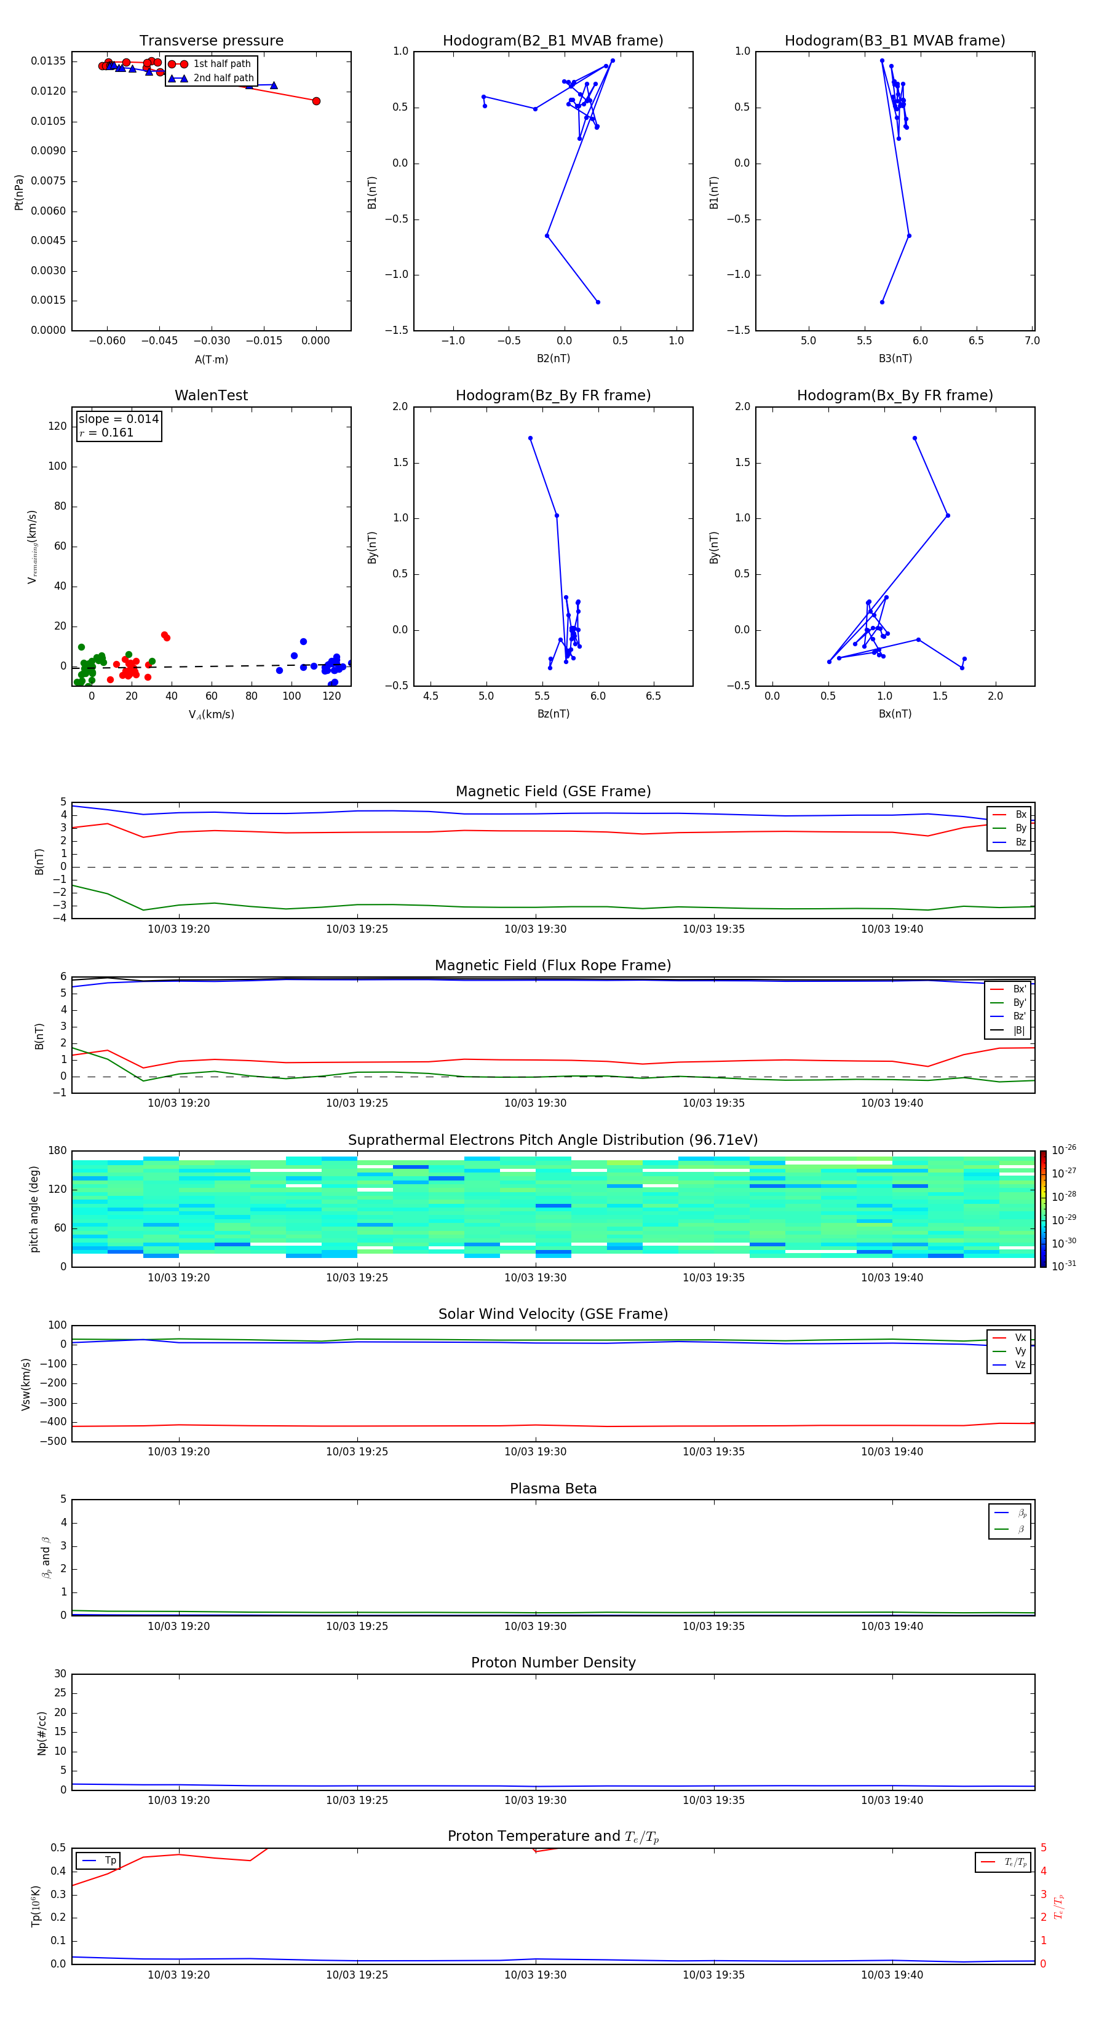Click the 'Te/Tp' legend box in temperature plot
Screen dimensions: 1107x2029
[x=1002, y=1862]
